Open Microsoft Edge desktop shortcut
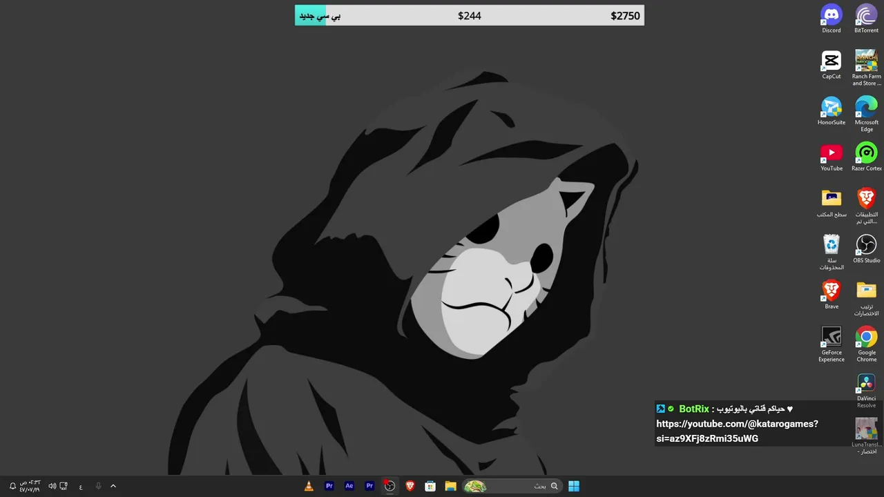The image size is (884, 497). pyautogui.click(x=866, y=114)
